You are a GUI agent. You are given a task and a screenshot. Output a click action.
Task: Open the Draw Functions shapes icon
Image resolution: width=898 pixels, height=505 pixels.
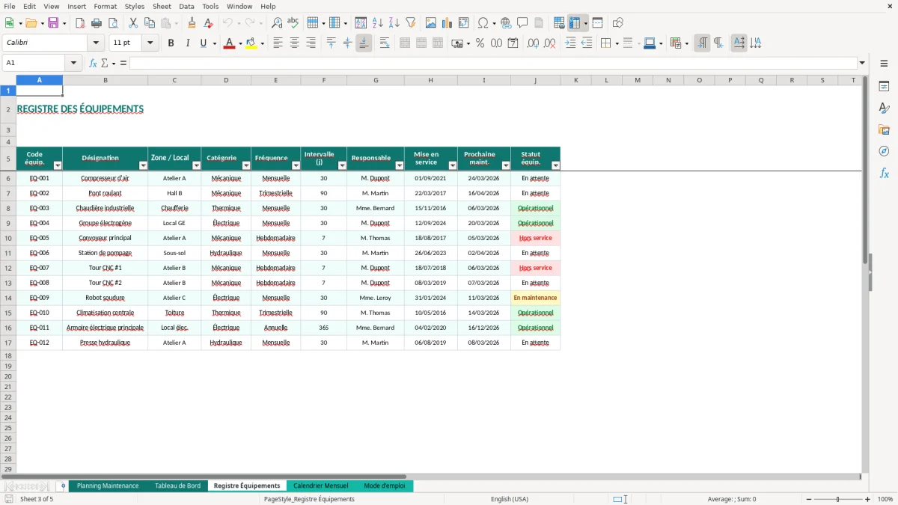(617, 23)
